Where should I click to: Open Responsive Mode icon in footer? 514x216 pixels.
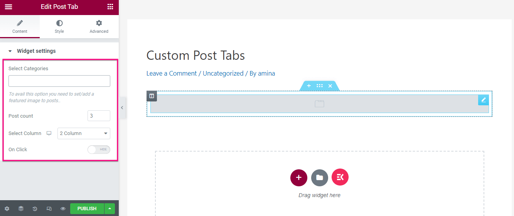click(x=49, y=209)
